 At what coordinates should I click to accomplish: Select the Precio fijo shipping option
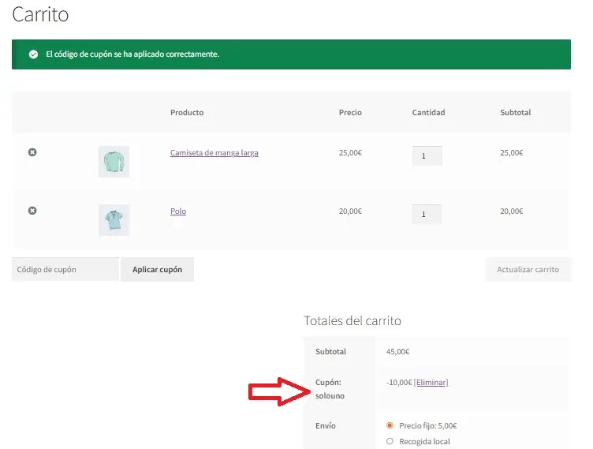click(x=390, y=425)
